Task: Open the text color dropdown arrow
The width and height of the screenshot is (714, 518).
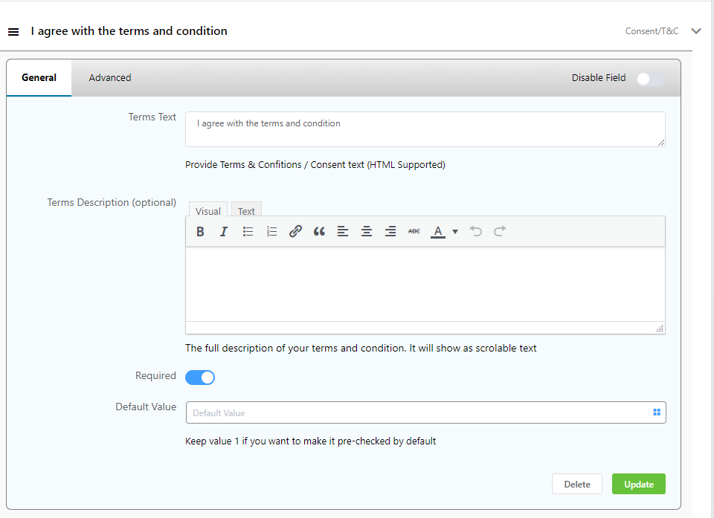Action: [x=455, y=232]
